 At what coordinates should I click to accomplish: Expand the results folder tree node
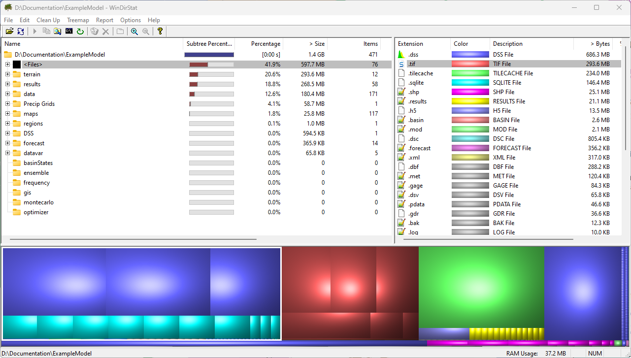[7, 84]
